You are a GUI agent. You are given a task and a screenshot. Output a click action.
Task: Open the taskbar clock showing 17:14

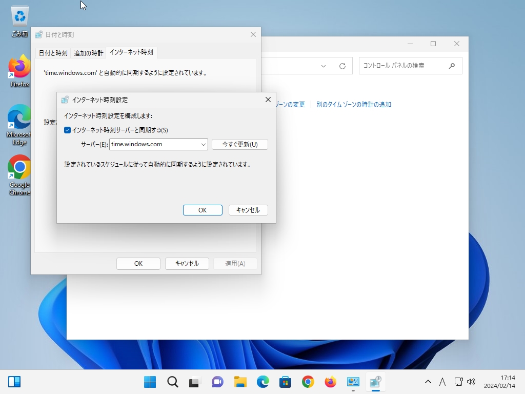[x=499, y=382]
